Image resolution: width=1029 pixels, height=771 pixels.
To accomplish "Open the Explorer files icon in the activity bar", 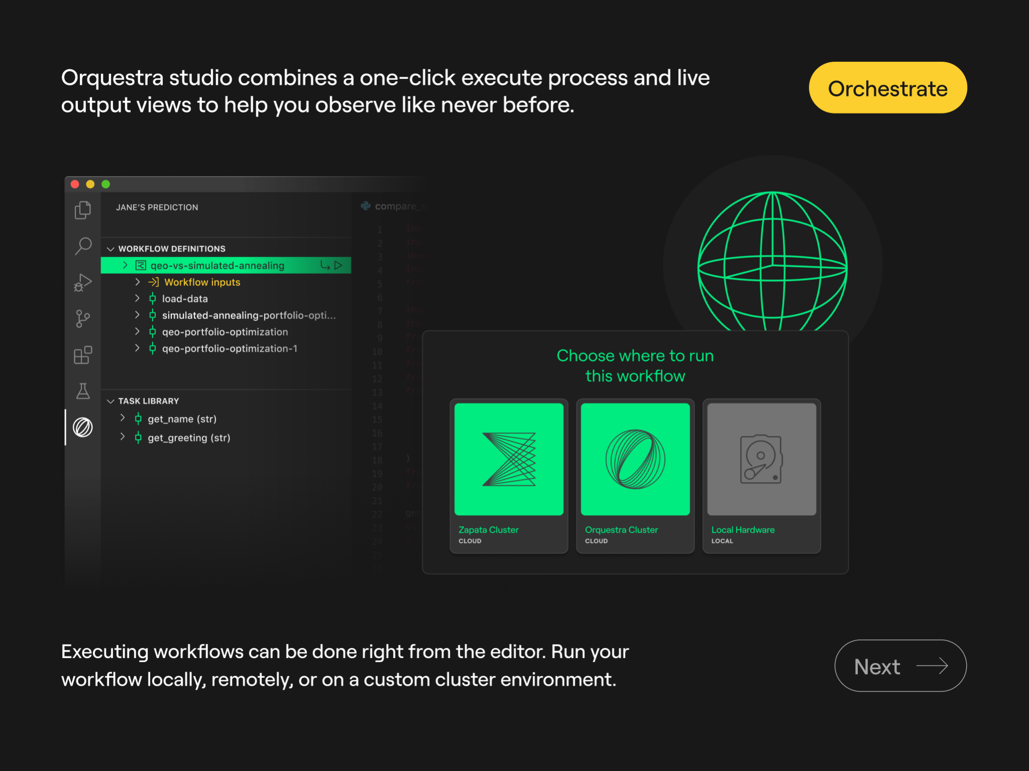I will pyautogui.click(x=83, y=210).
